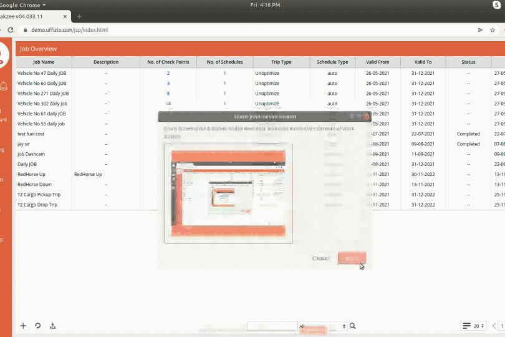Sort by Valid From column header
Viewport: 505px width, 337px height.
pos(378,62)
